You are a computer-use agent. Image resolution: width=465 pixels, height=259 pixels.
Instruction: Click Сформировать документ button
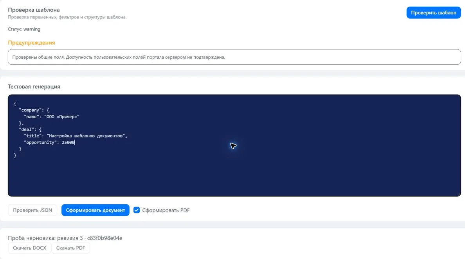click(x=95, y=210)
